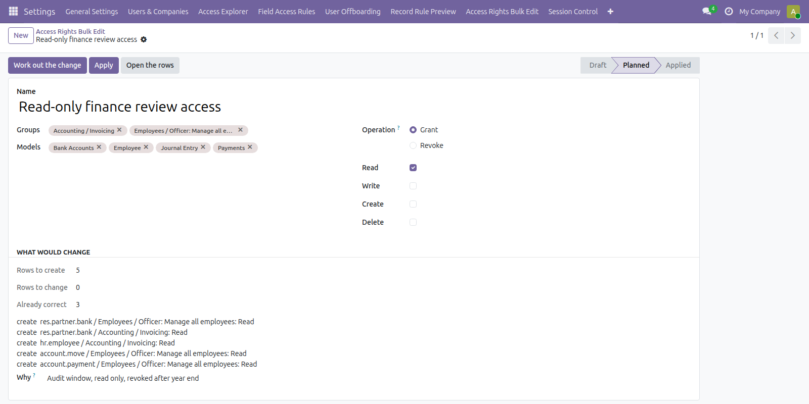Open the General Settings menu

coord(92,12)
